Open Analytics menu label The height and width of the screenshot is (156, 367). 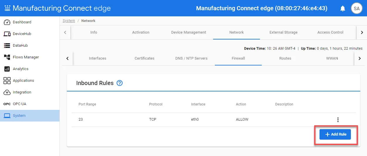tap(21, 69)
